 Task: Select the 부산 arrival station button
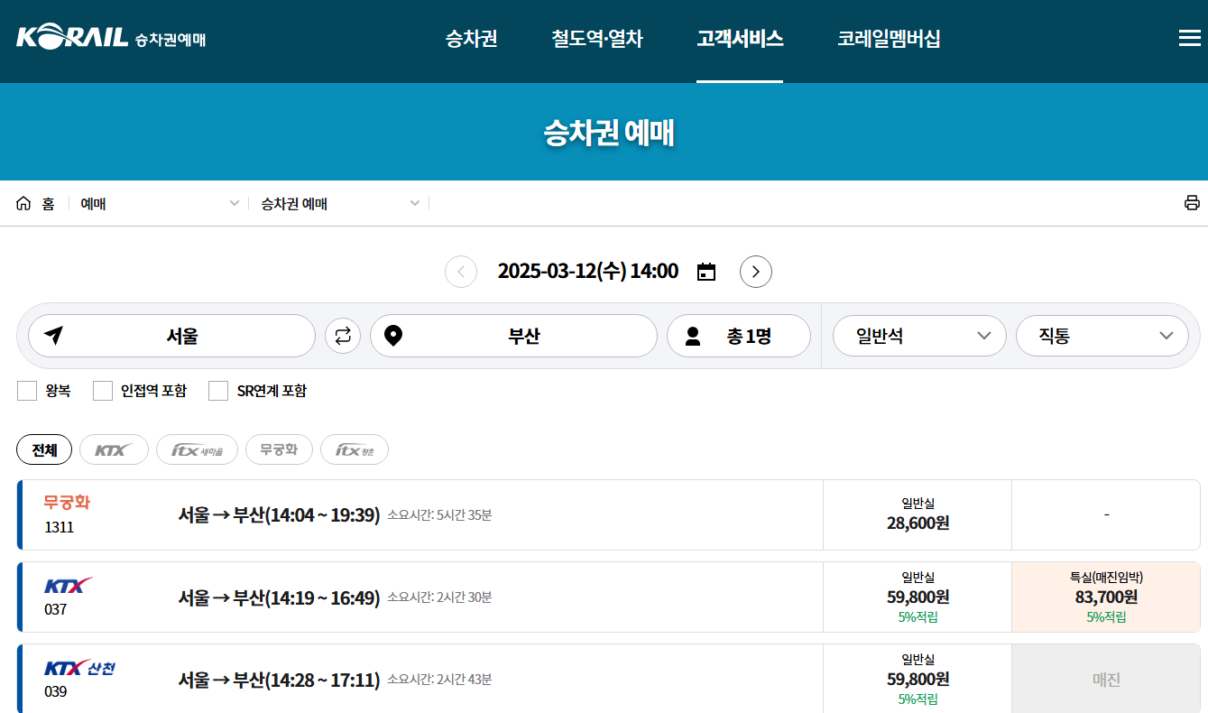[513, 336]
